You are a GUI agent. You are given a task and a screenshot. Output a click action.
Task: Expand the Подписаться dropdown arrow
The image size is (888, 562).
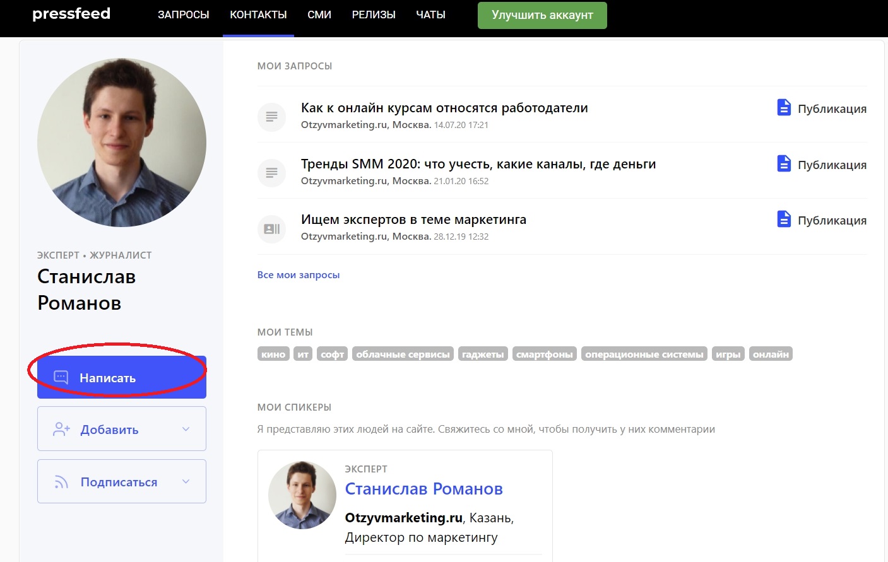(186, 481)
